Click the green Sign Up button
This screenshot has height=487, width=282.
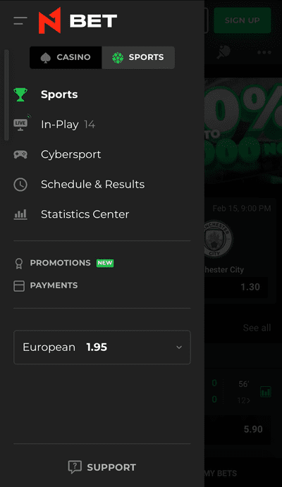[x=243, y=20]
